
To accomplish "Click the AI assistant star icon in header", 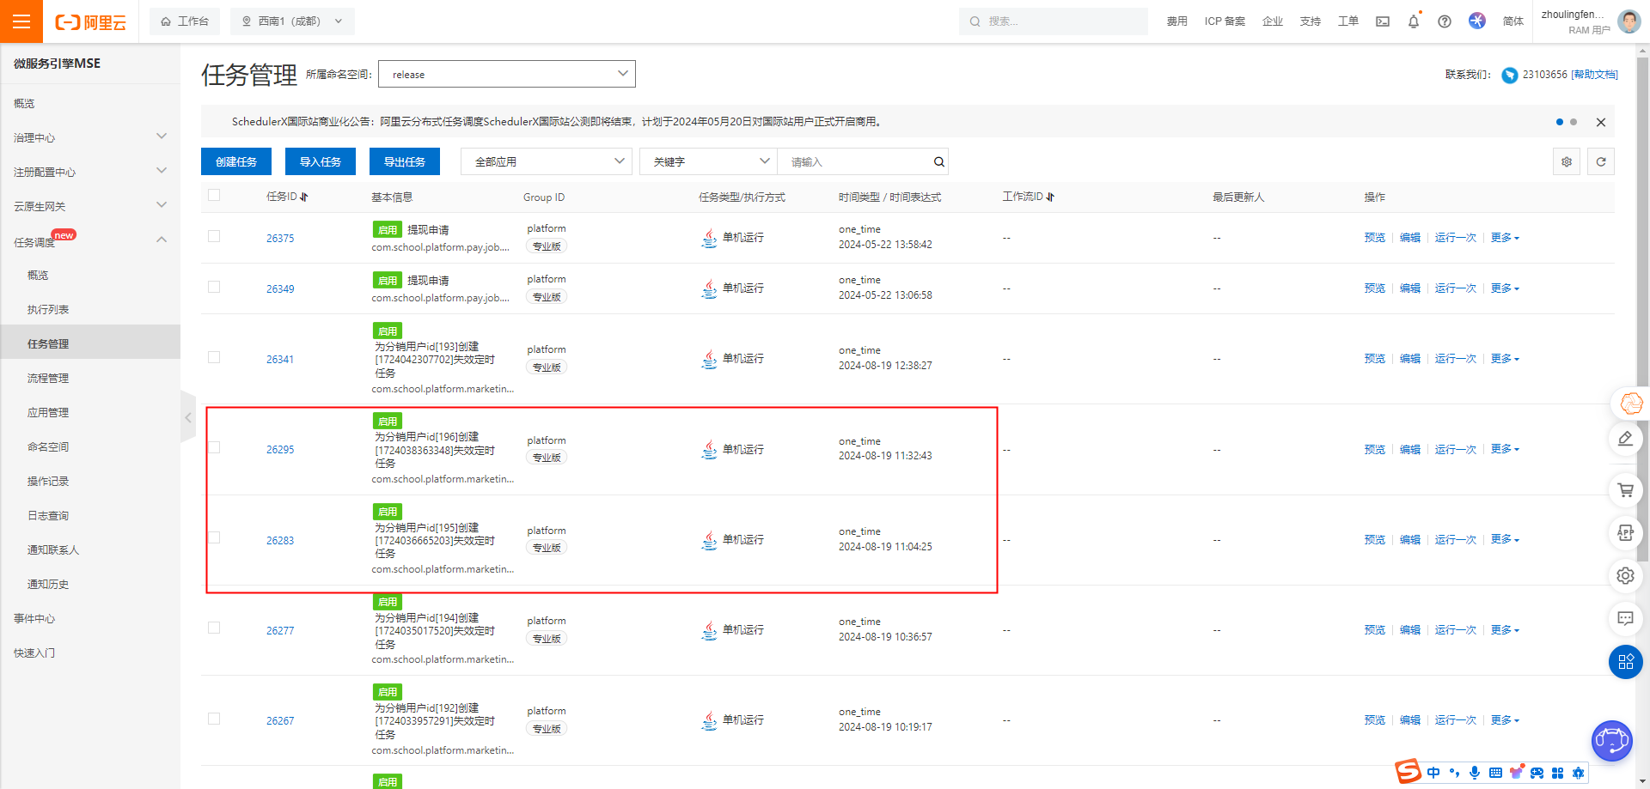I will coord(1477,21).
